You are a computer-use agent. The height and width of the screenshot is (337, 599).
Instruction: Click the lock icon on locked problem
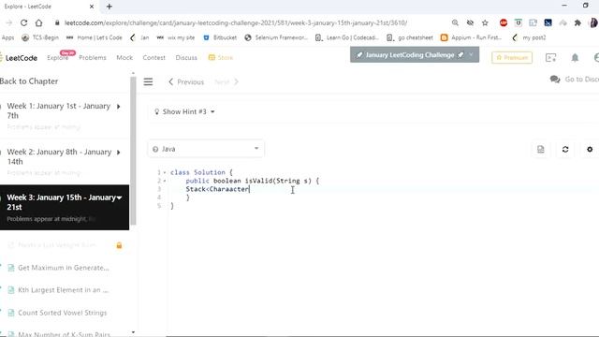[119, 245]
